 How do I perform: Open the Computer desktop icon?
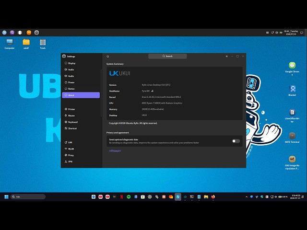tap(10, 44)
